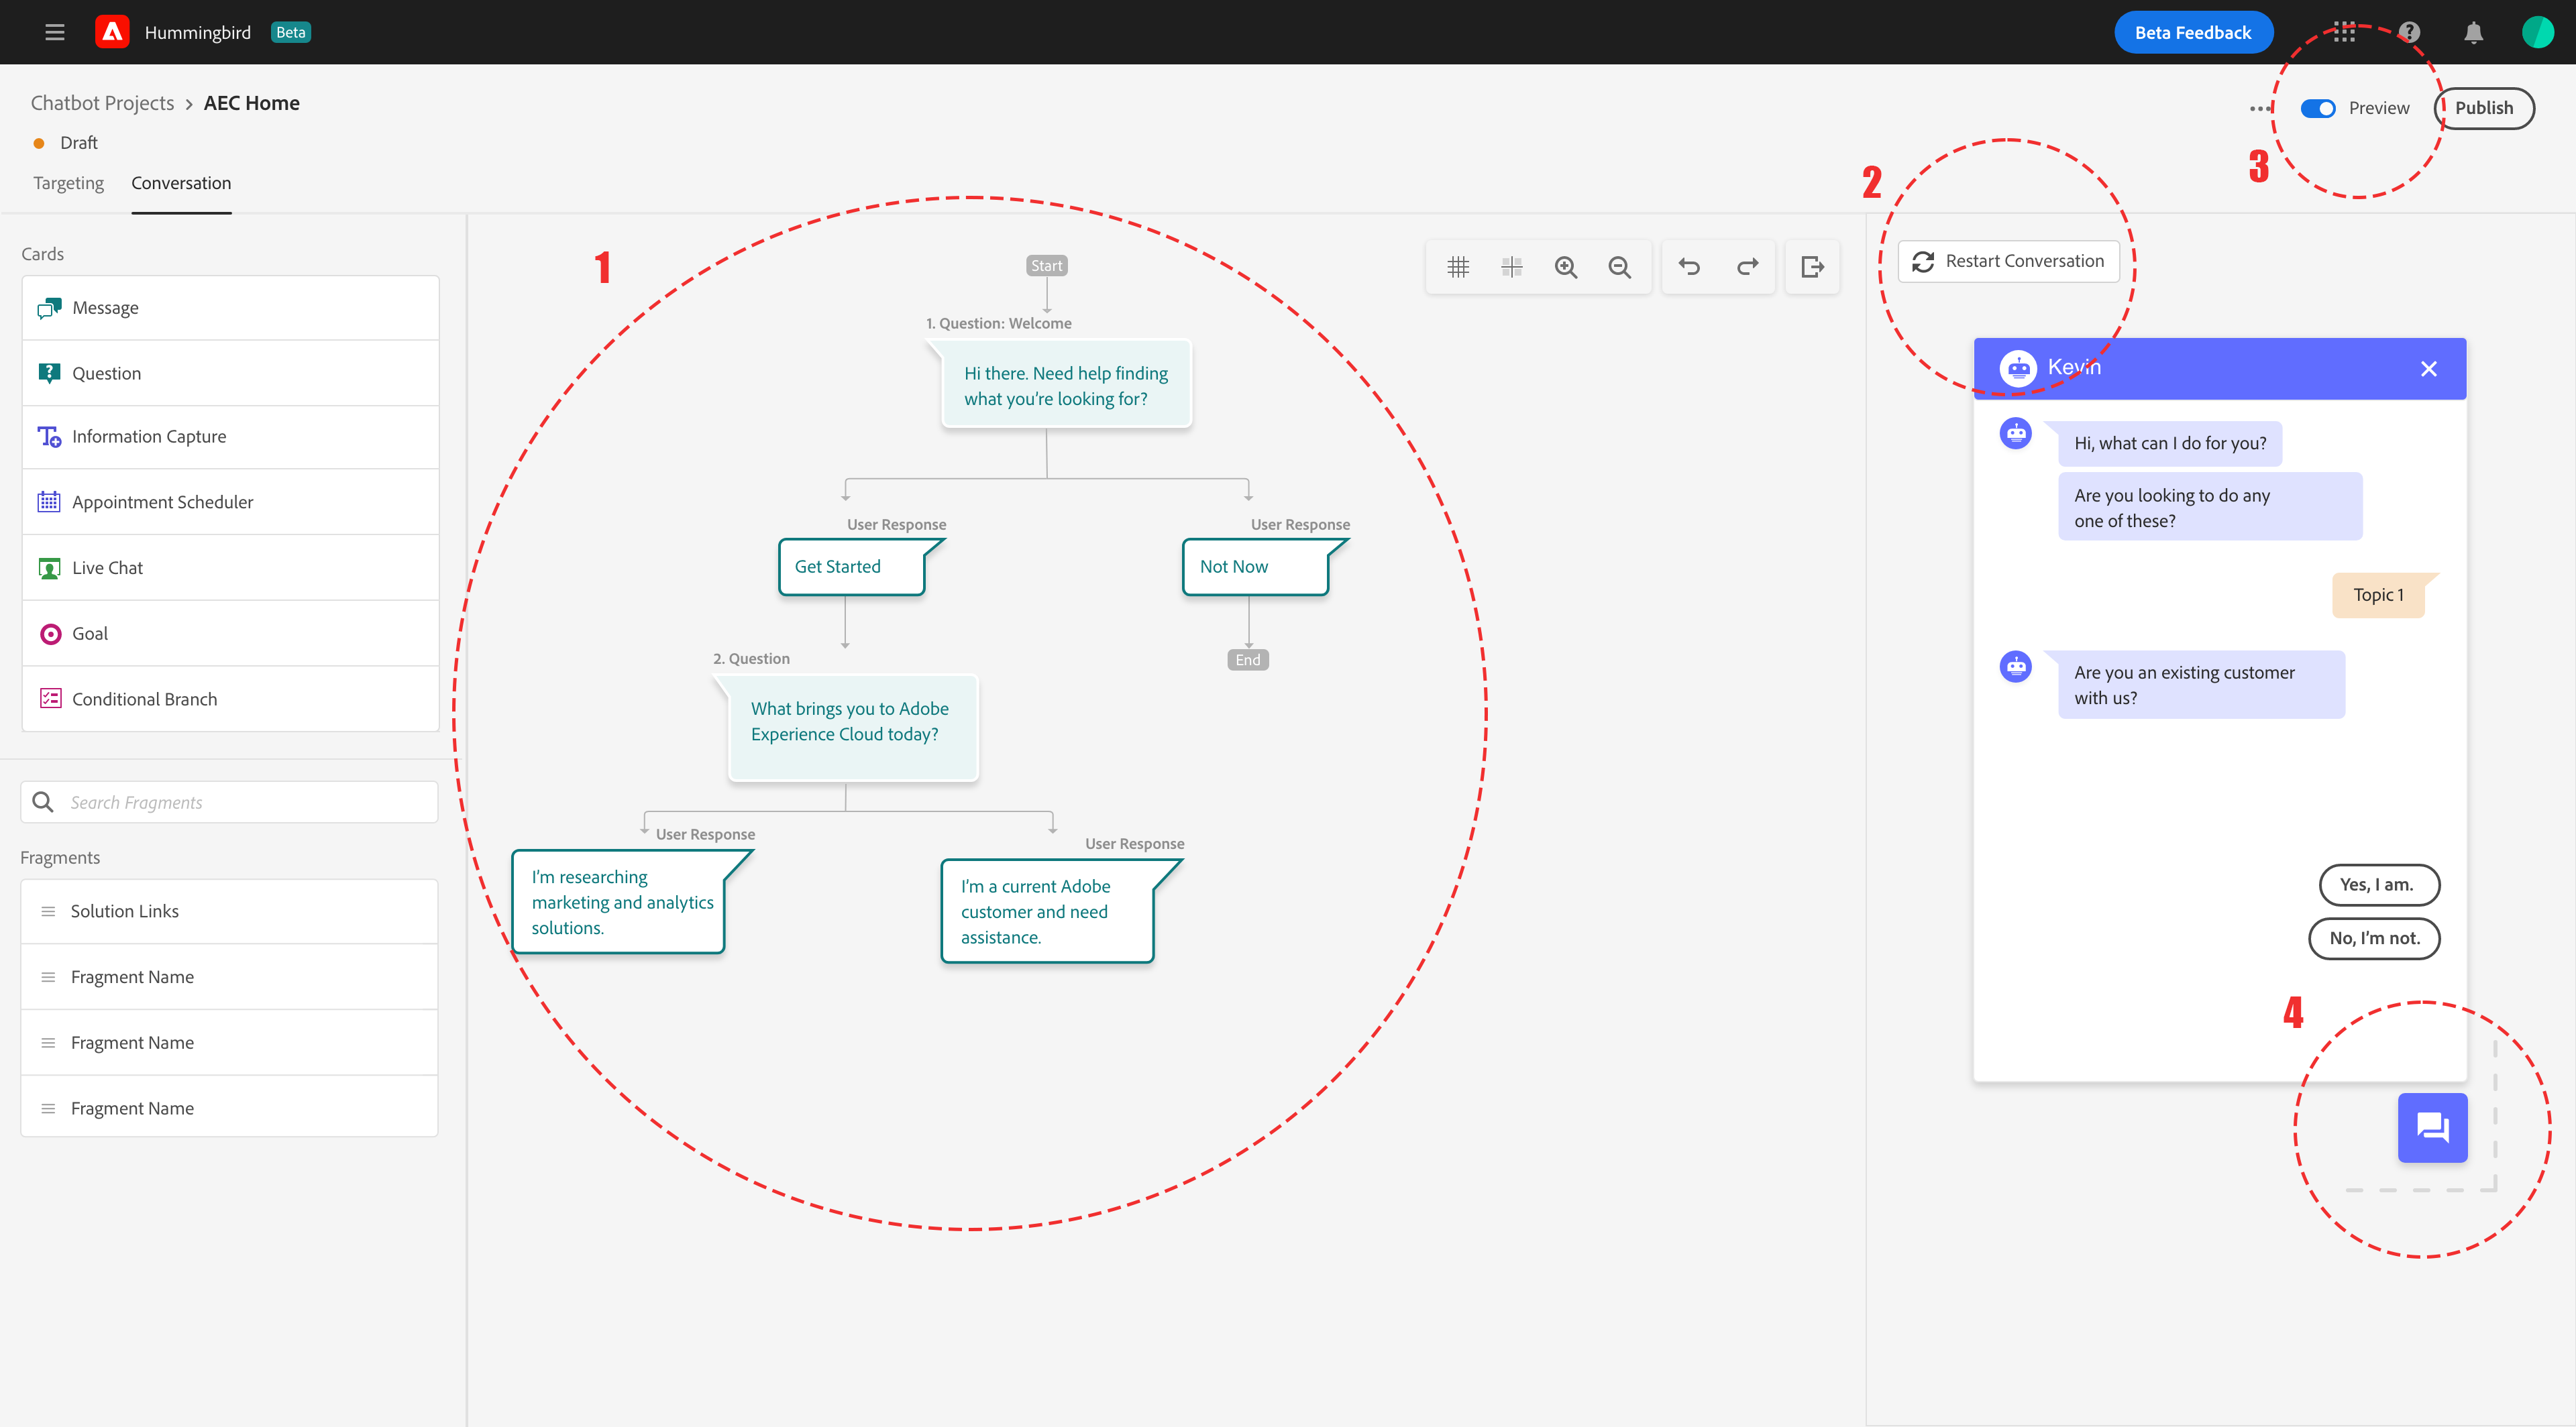Zoom in on the conversation canvas
2576x1427 pixels.
1566,267
